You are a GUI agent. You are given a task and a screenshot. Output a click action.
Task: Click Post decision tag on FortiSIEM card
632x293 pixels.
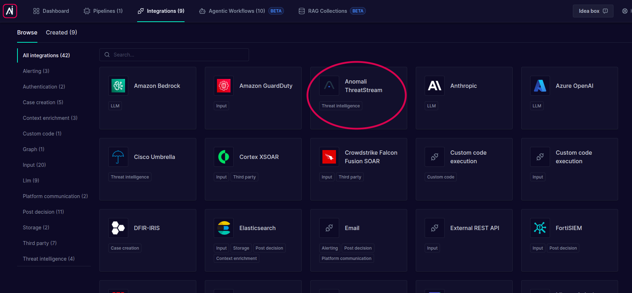coord(563,248)
